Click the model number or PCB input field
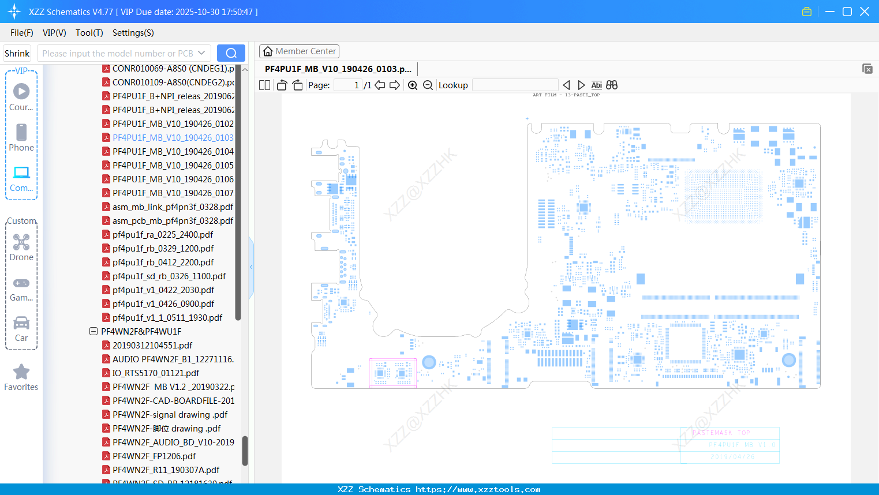 point(117,53)
